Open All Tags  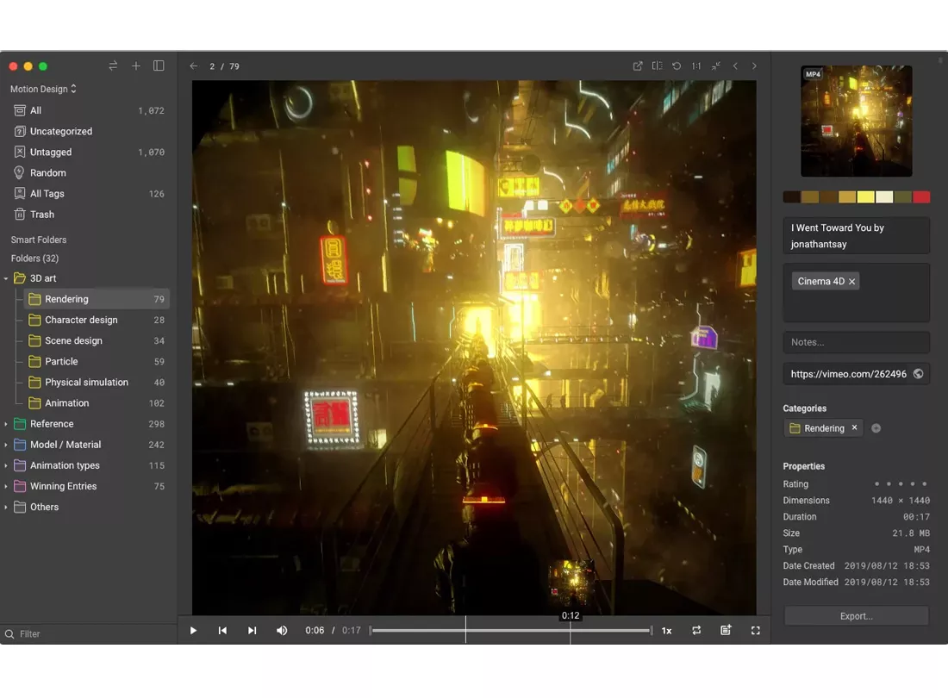pos(88,193)
